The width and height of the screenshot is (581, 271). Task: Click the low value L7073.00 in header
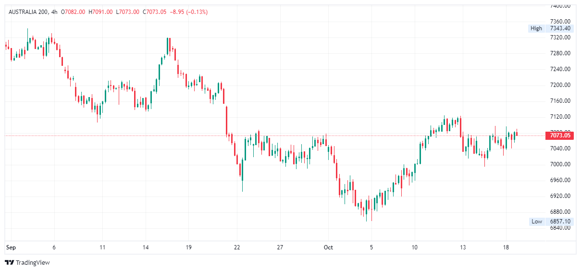pyautogui.click(x=127, y=12)
